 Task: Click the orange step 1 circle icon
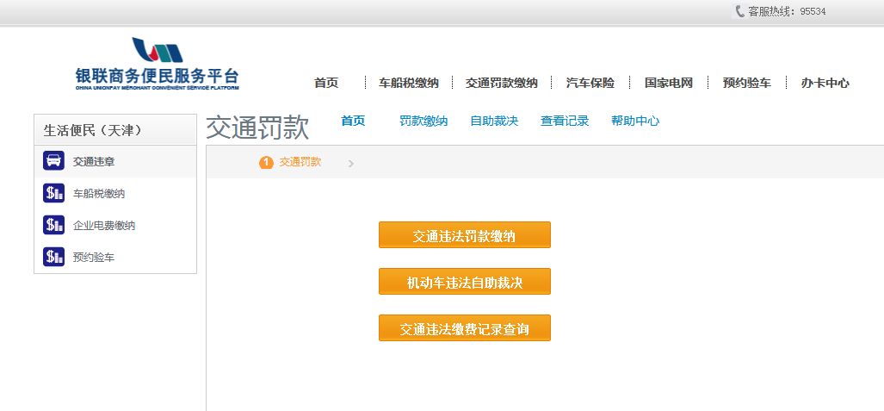pos(266,163)
